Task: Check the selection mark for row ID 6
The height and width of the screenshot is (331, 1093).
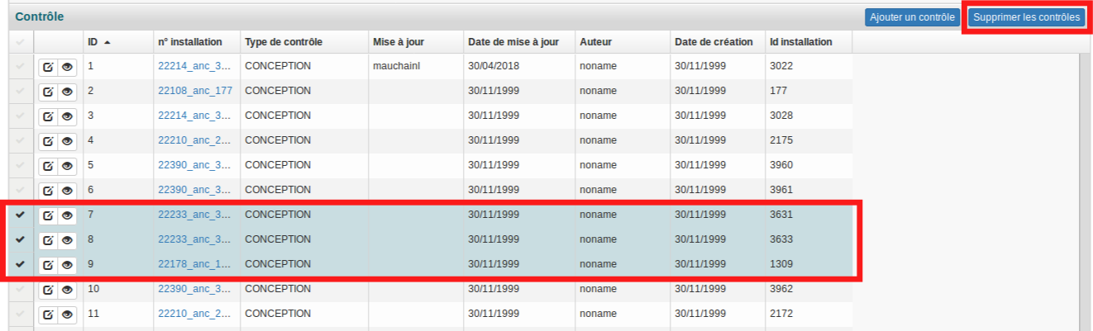Action: coord(21,190)
